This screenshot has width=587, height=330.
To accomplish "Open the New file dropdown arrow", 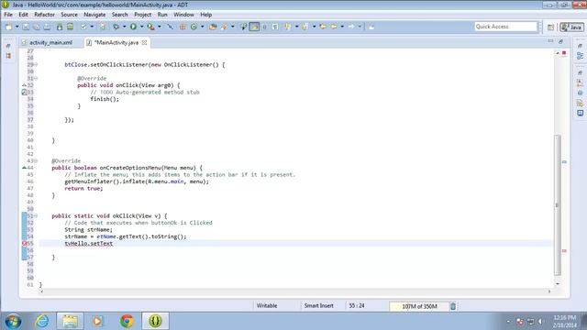I will pos(17,27).
